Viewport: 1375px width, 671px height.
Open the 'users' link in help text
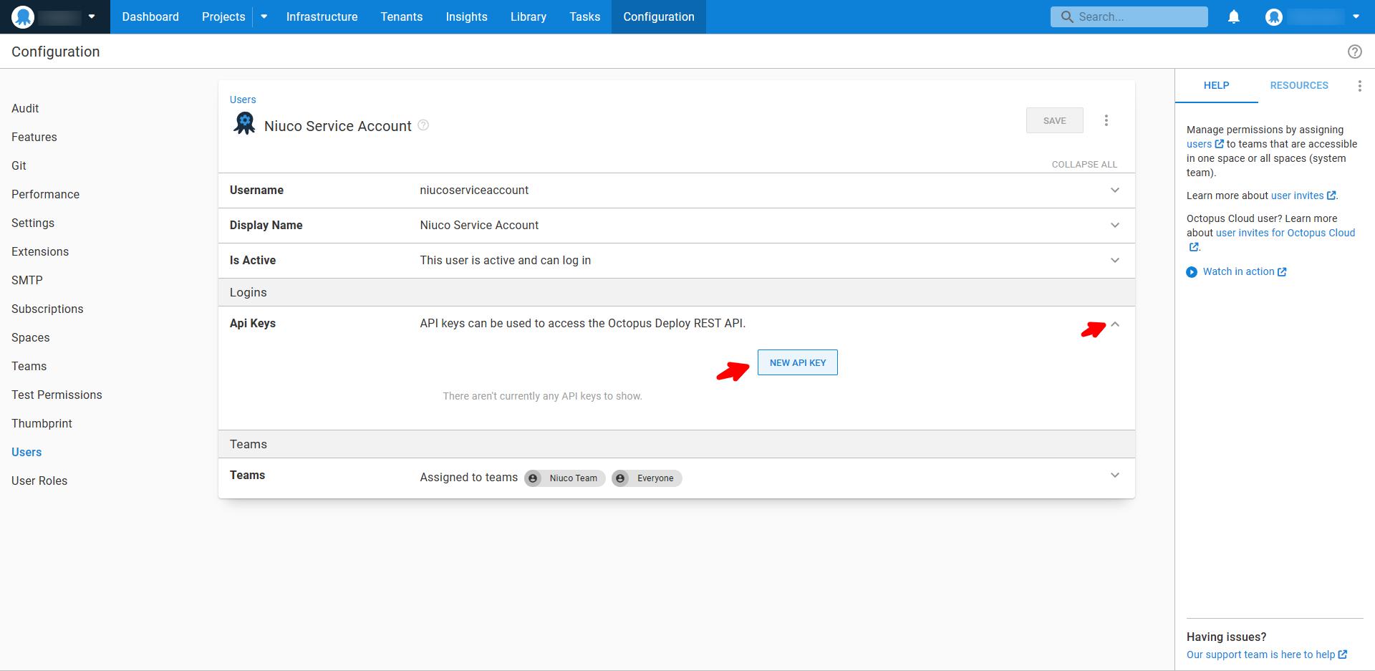coord(1199,144)
